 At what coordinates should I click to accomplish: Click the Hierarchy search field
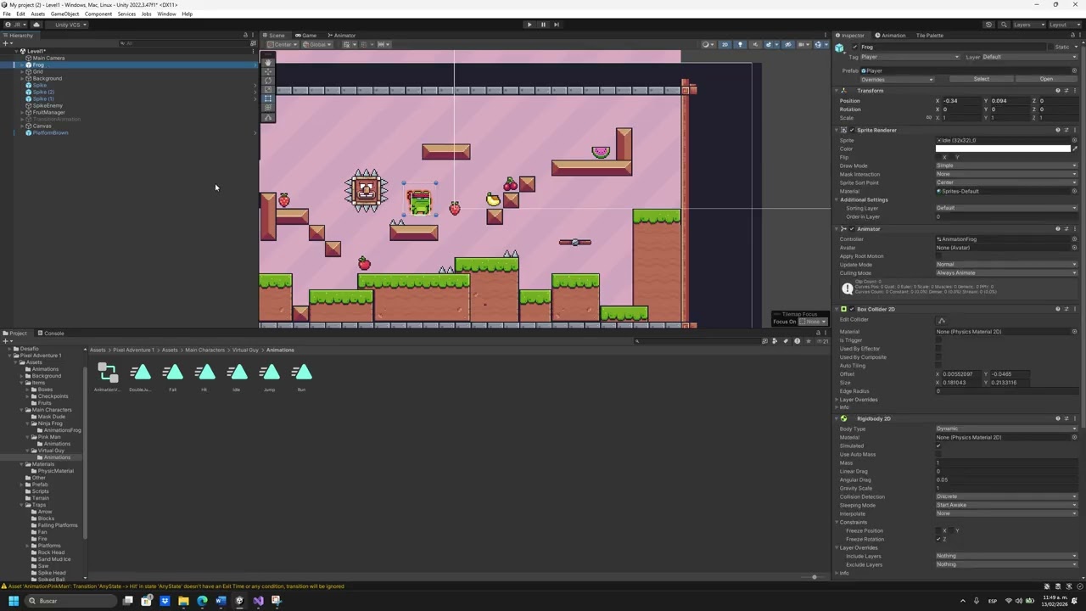pyautogui.click(x=184, y=43)
